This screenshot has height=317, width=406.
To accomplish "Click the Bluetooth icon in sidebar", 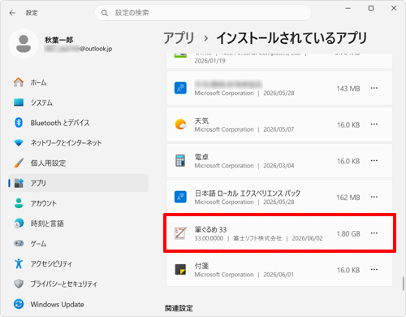I will (19, 123).
